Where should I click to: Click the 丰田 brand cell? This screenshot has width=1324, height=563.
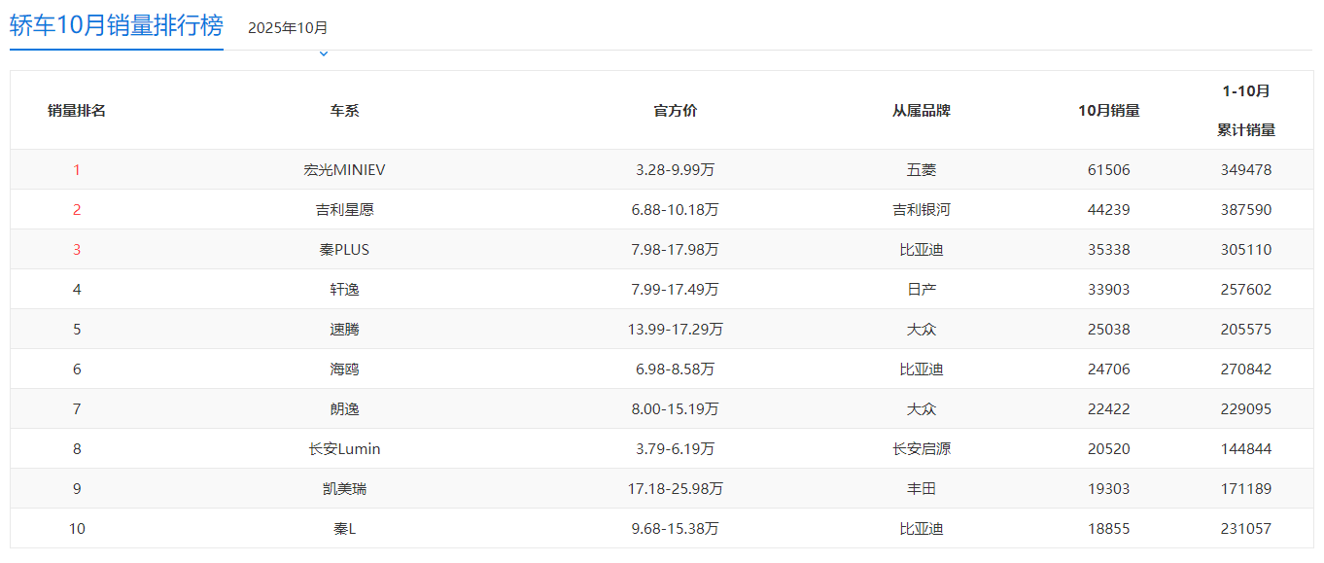[x=921, y=489]
